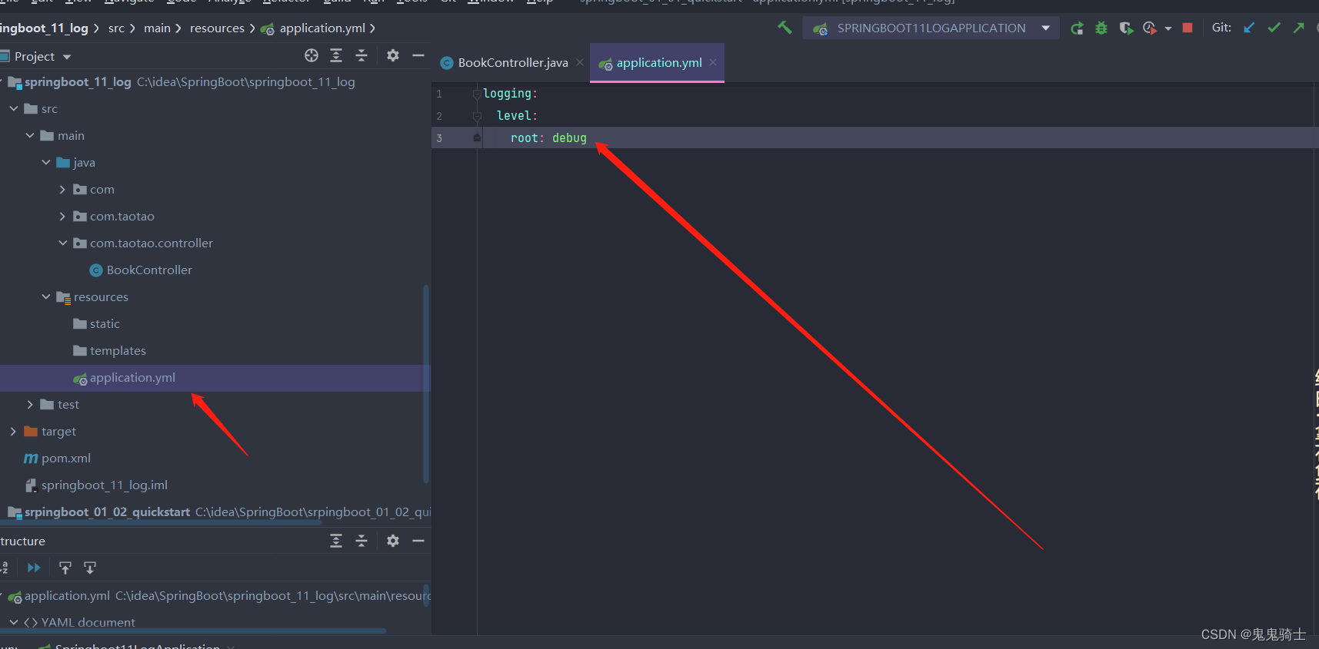Close the BookController.java tab

pyautogui.click(x=580, y=62)
